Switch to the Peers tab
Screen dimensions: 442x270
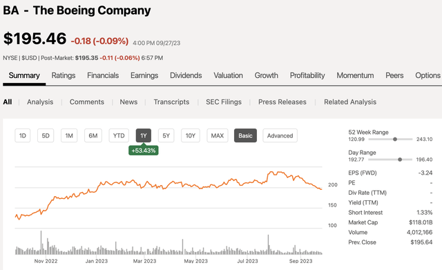394,75
